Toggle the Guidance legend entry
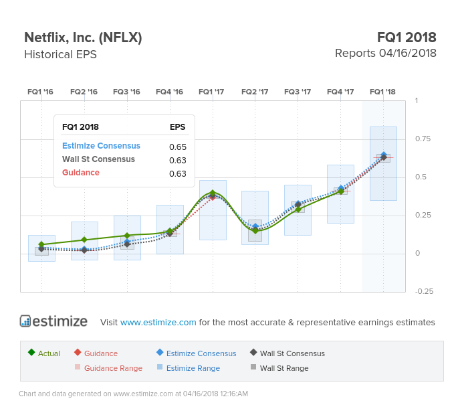The width and height of the screenshot is (458, 415). point(96,353)
